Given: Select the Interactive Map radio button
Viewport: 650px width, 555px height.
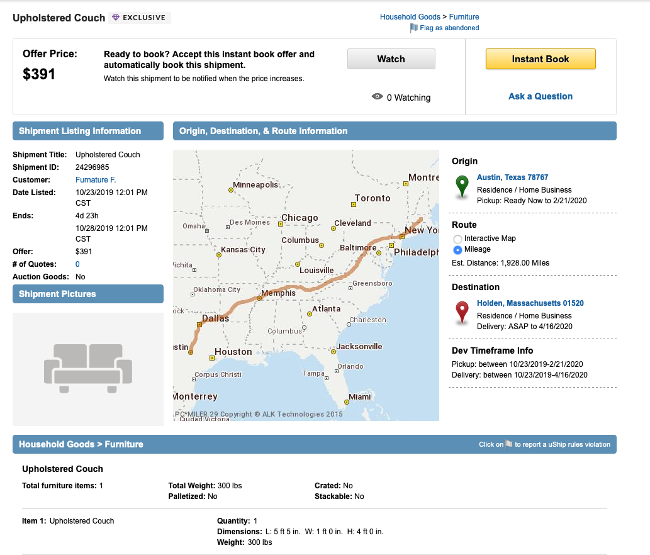Looking at the screenshot, I should coord(459,238).
